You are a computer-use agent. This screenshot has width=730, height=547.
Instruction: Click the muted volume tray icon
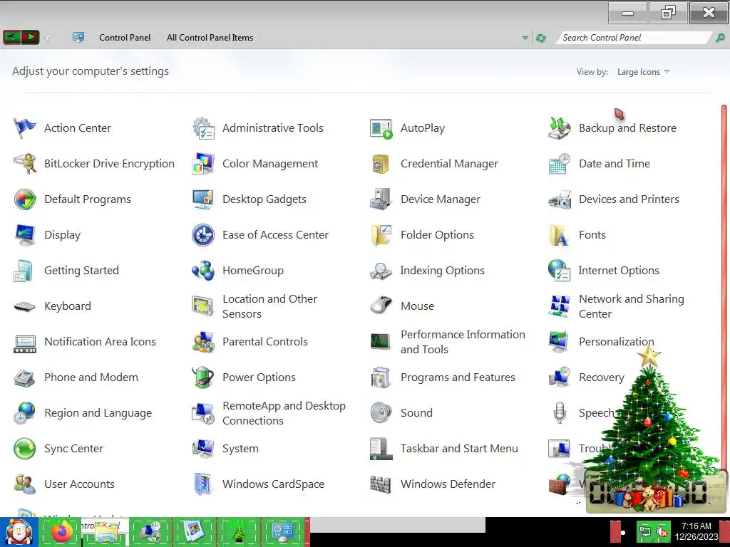(662, 531)
